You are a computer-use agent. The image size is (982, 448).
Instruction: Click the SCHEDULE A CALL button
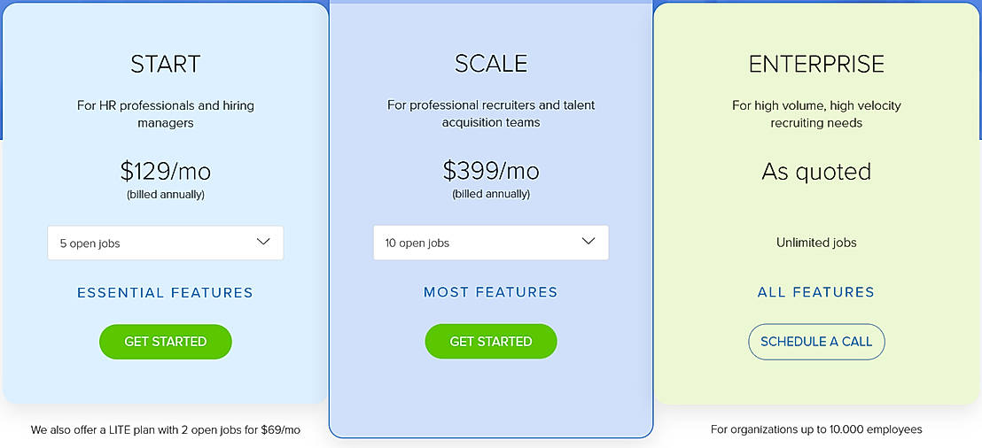816,342
